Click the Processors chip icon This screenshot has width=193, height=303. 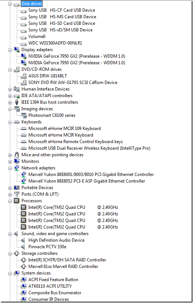pos(17,200)
